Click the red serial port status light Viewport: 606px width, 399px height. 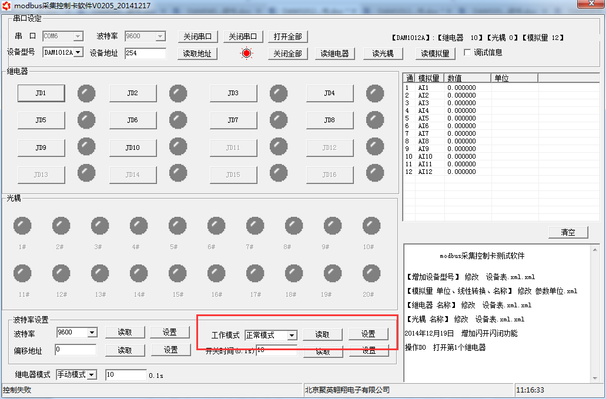[x=246, y=53]
